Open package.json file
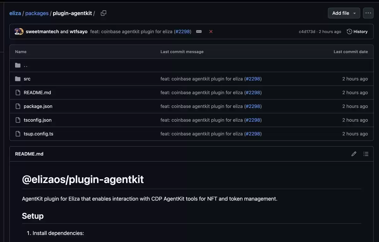Viewport: 379px width, 242px height. point(38,106)
